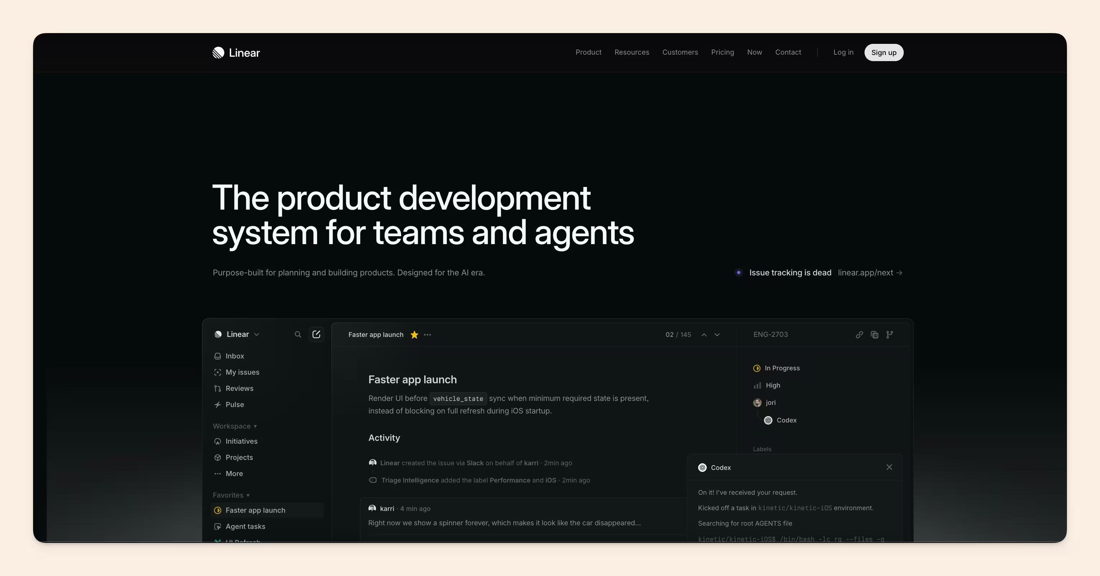The height and width of the screenshot is (576, 1100).
Task: Change the assignee jori
Action: click(764, 403)
